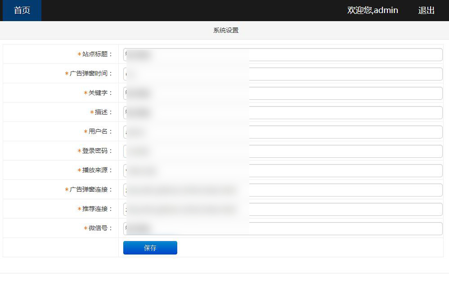This screenshot has width=449, height=295.
Task: Click the 系统设置 page heading
Action: (x=225, y=30)
